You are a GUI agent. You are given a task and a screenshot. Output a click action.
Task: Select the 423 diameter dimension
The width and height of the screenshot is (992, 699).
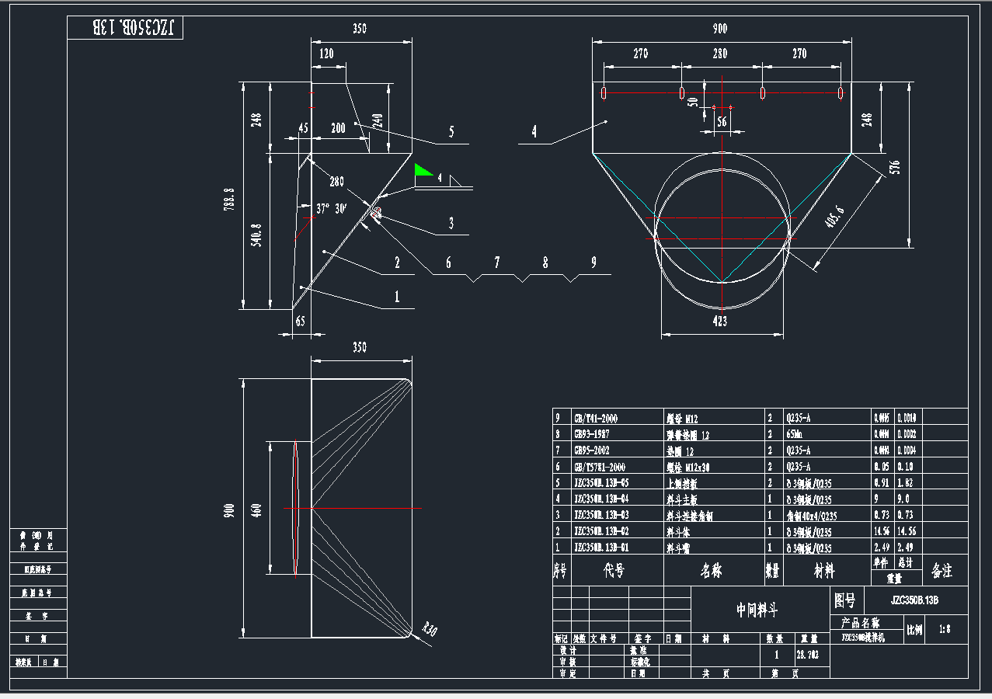pyautogui.click(x=719, y=321)
